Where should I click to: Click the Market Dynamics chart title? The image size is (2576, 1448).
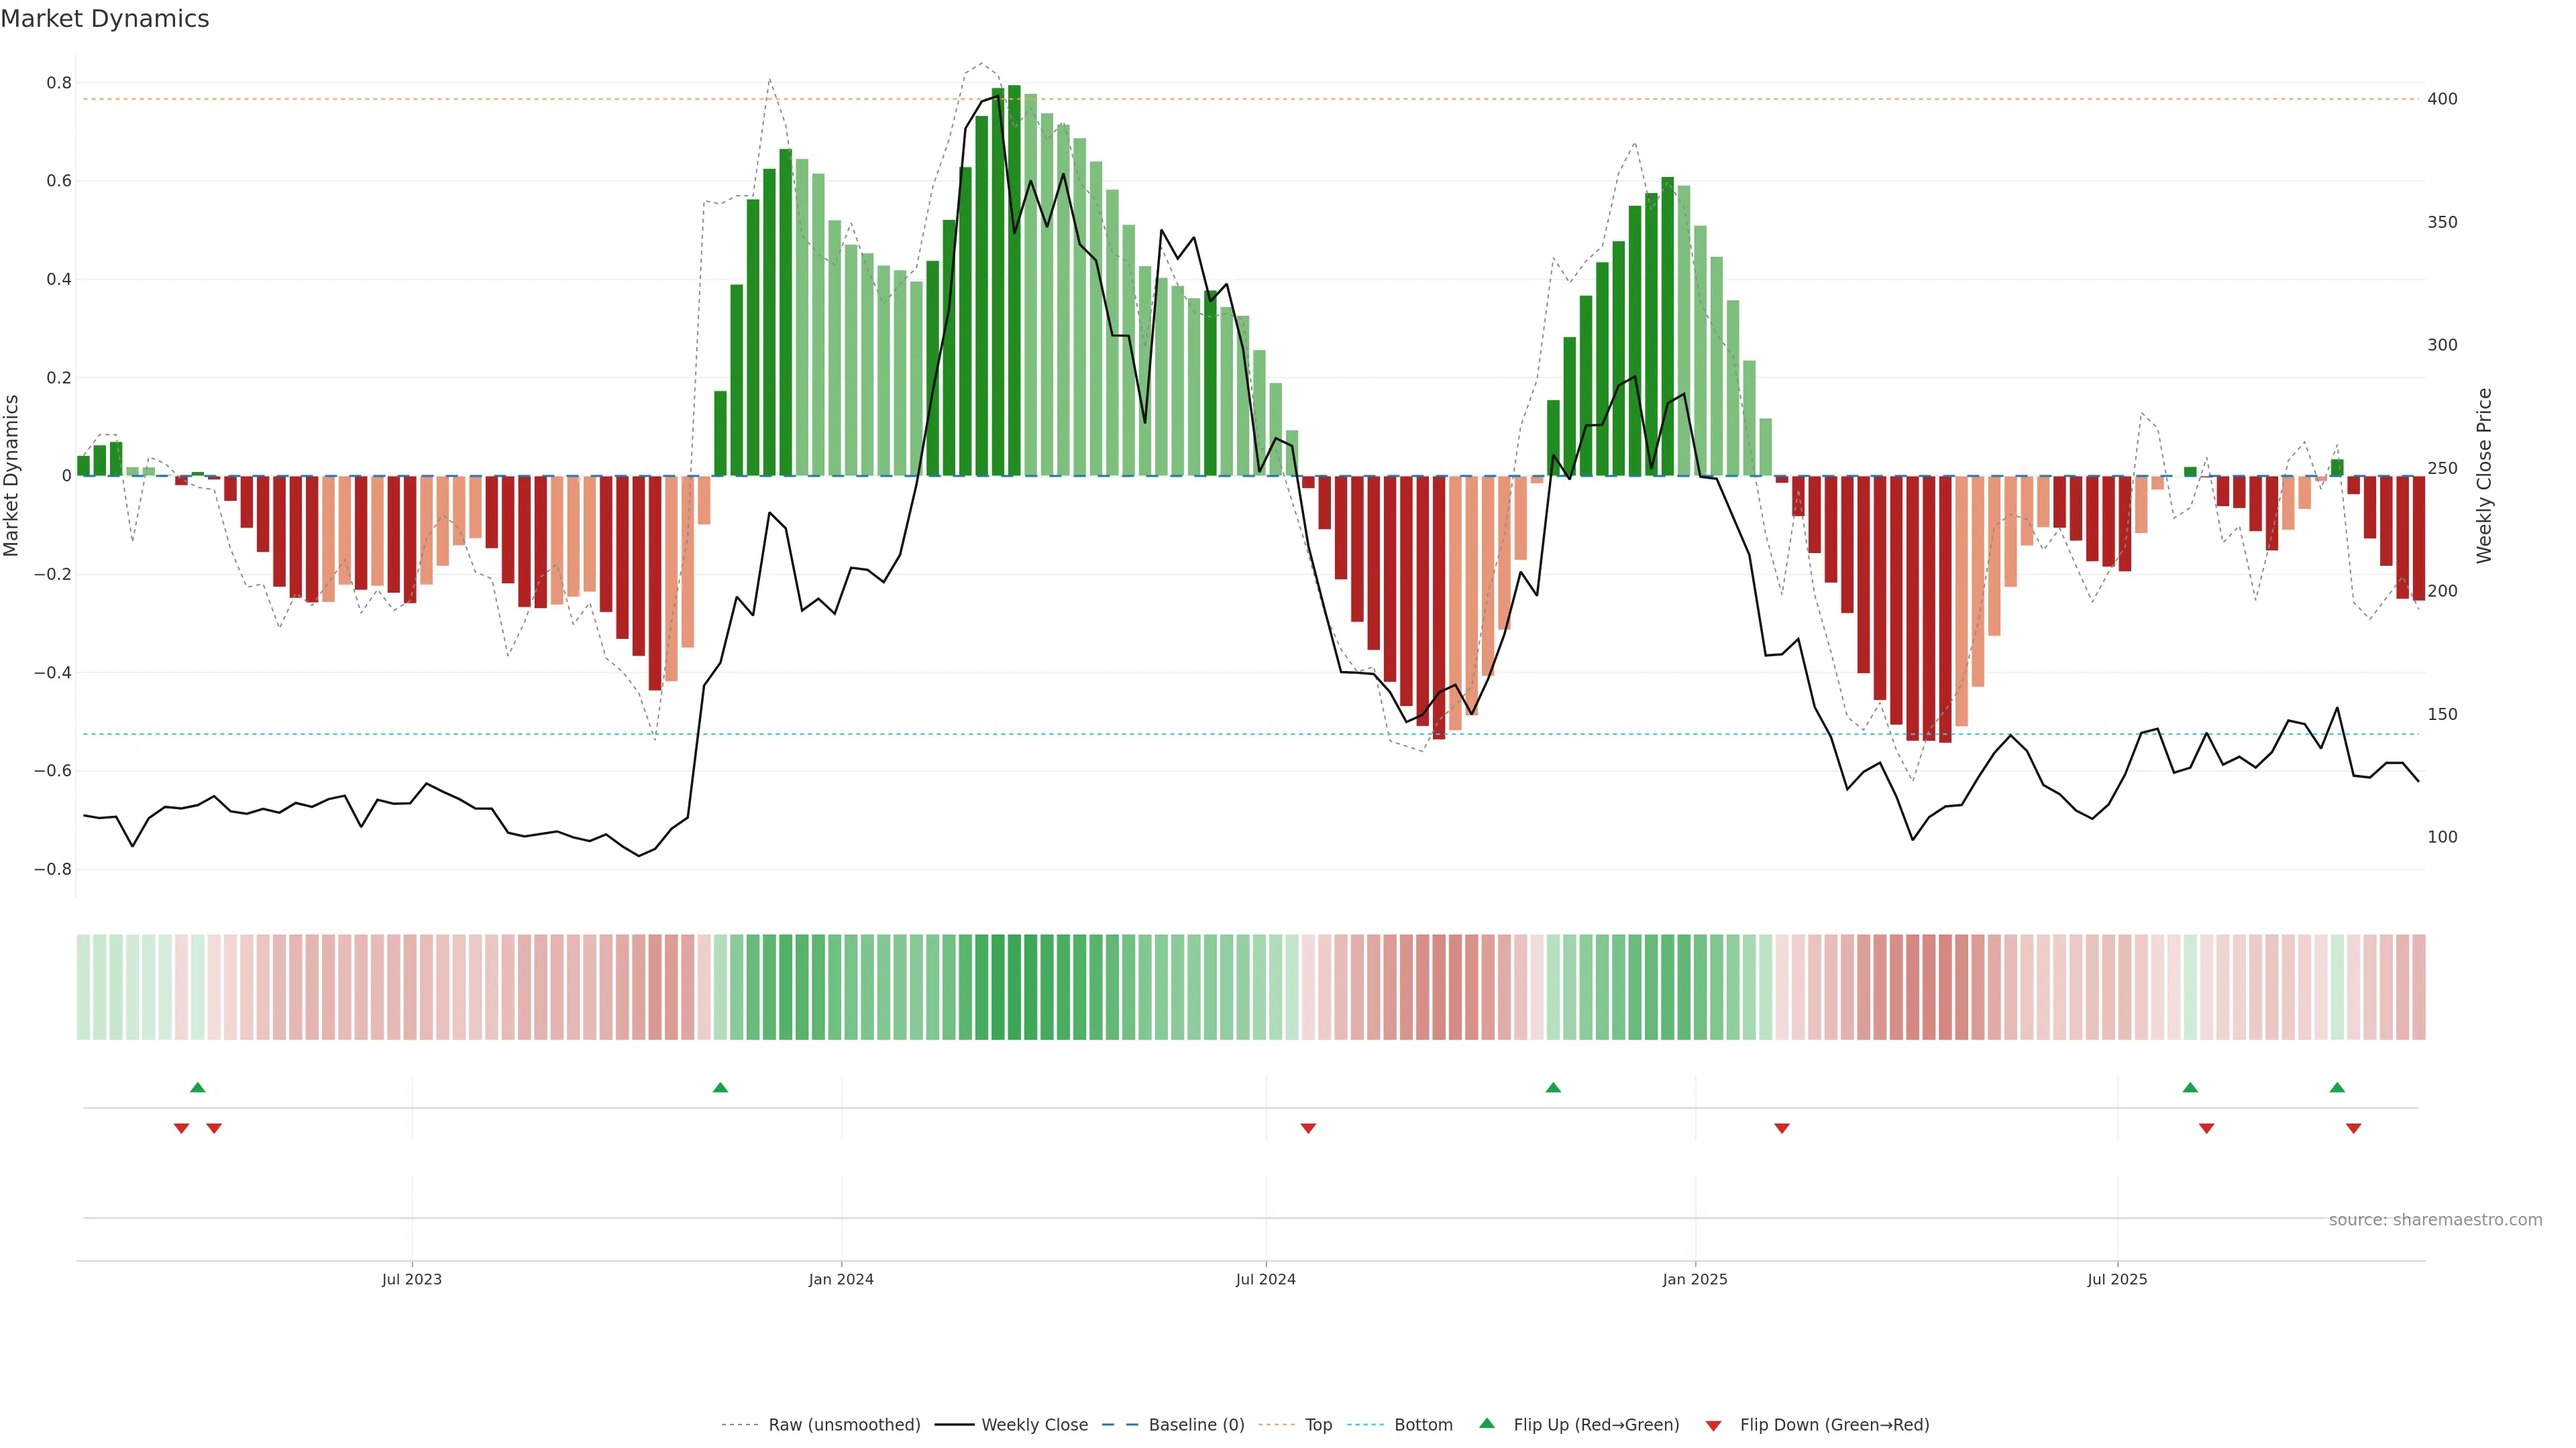(105, 19)
